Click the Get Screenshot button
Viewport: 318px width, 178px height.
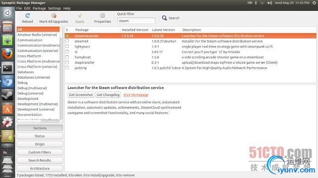(81, 94)
